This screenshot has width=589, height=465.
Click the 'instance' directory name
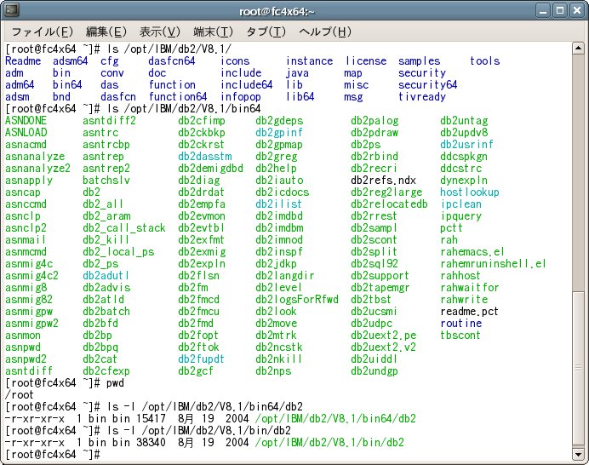309,61
